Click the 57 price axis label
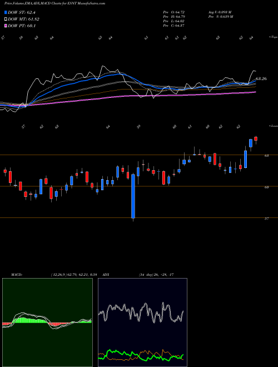278x367 pixels. click(266, 219)
